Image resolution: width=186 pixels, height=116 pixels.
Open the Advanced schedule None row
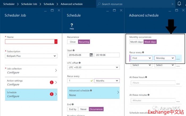click(x=93, y=93)
